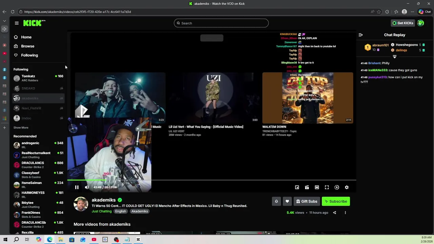This screenshot has height=244, width=434.
Task: Click the Kick logo
Action: pos(34,23)
